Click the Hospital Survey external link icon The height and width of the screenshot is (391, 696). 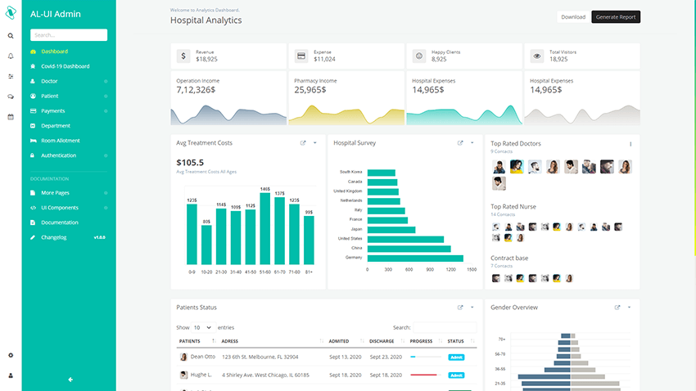[460, 143]
